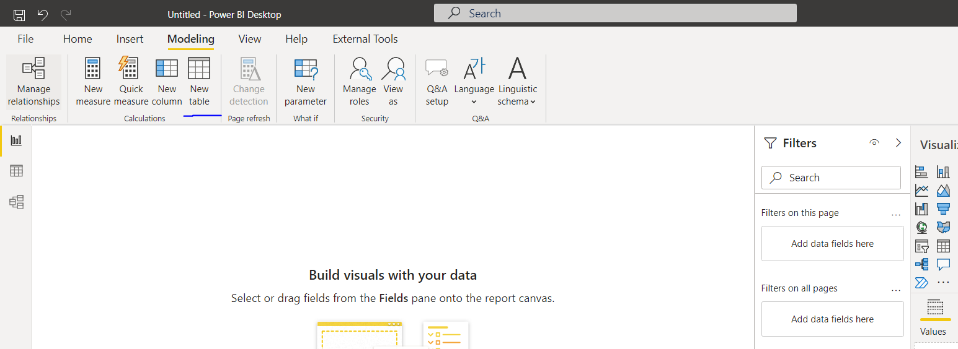958x349 pixels.
Task: Switch to the View ribbon tab
Action: click(250, 39)
